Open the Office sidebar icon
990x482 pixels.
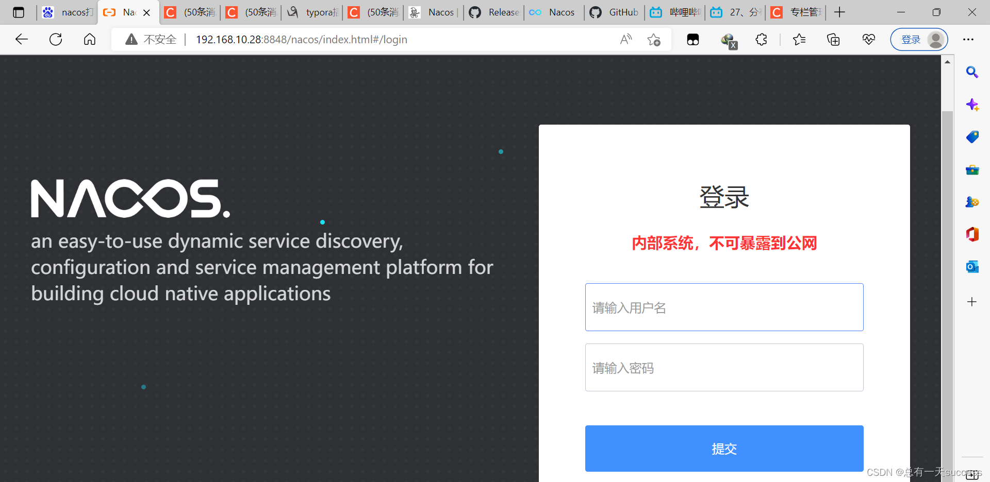click(972, 234)
